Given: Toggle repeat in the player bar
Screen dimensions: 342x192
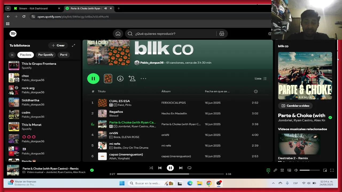Looking at the screenshot, I should coord(189,168).
